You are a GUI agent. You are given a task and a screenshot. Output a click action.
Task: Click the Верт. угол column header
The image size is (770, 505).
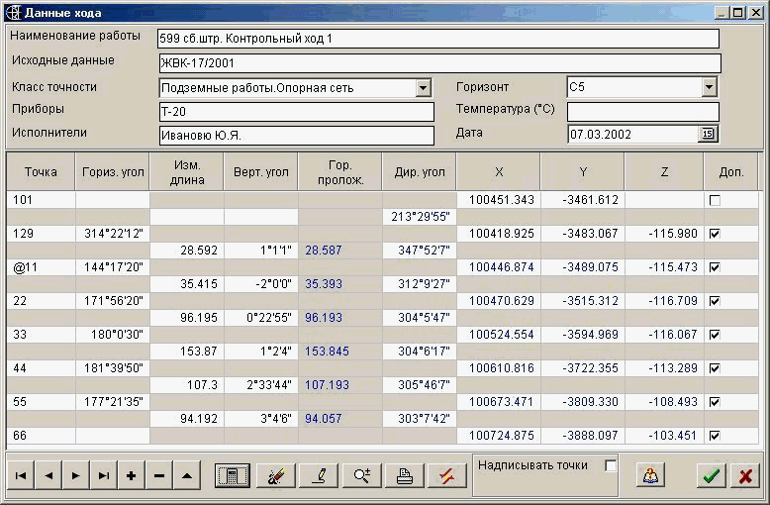[260, 172]
